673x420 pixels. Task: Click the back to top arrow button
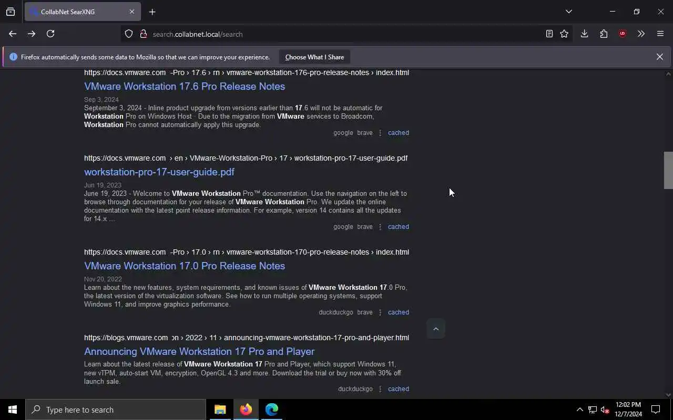435,329
